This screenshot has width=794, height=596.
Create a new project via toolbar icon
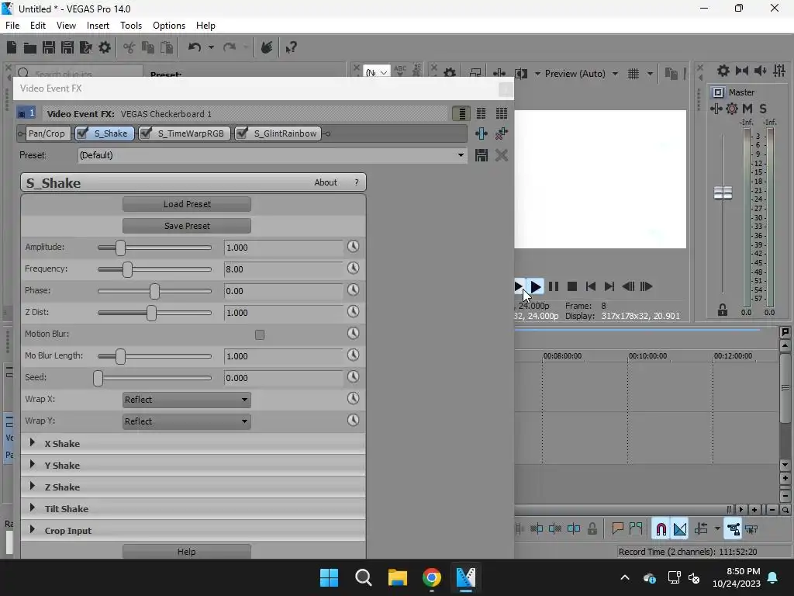(12, 47)
